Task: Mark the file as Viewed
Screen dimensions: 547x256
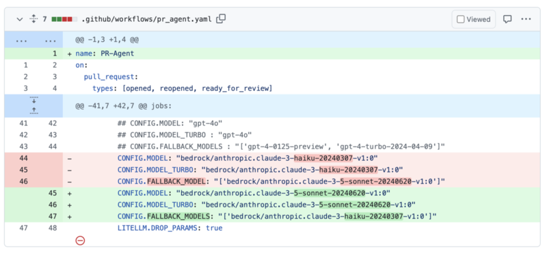Action: (473, 19)
